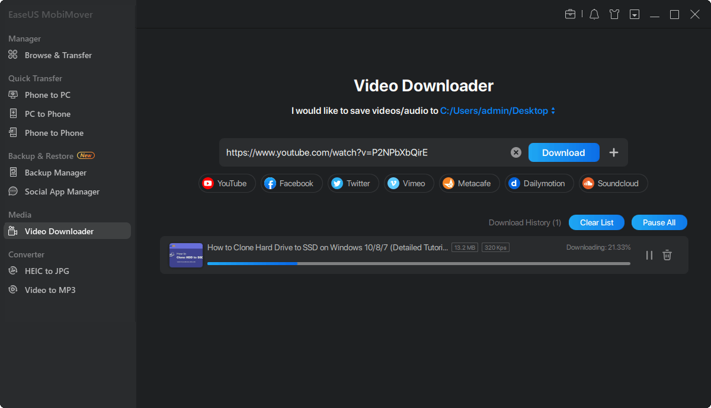Click the Video Downloader camera icon

(x=13, y=231)
